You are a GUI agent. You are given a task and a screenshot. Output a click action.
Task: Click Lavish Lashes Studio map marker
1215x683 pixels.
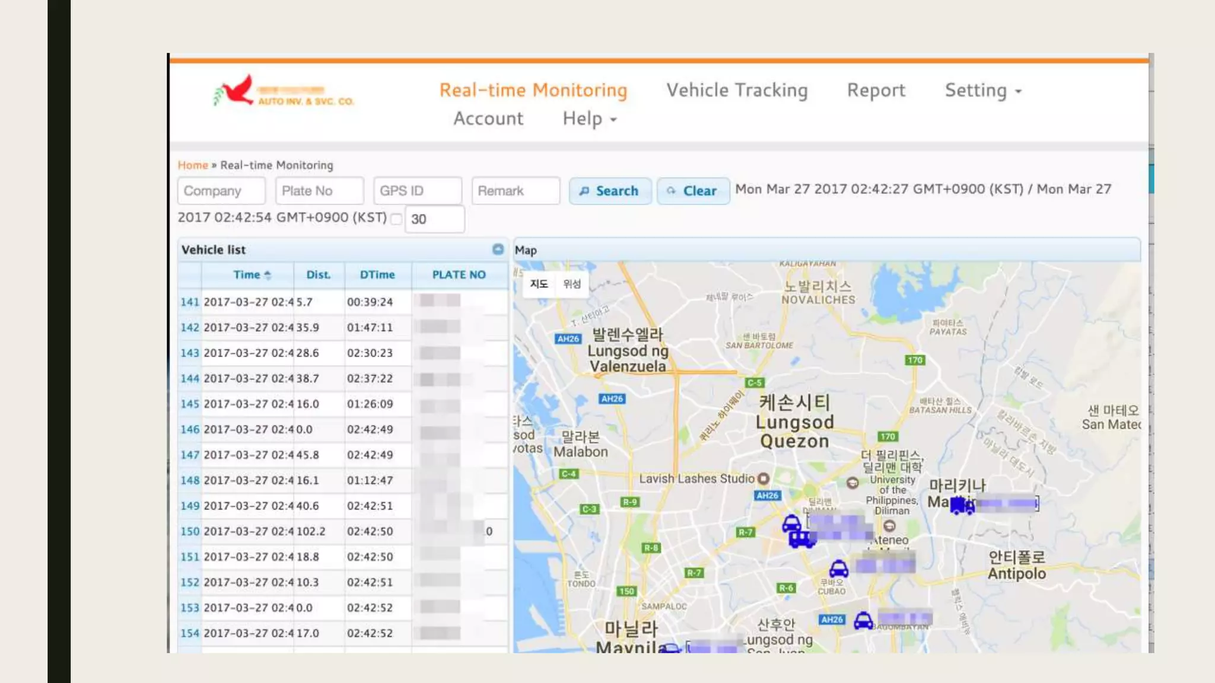pyautogui.click(x=764, y=478)
